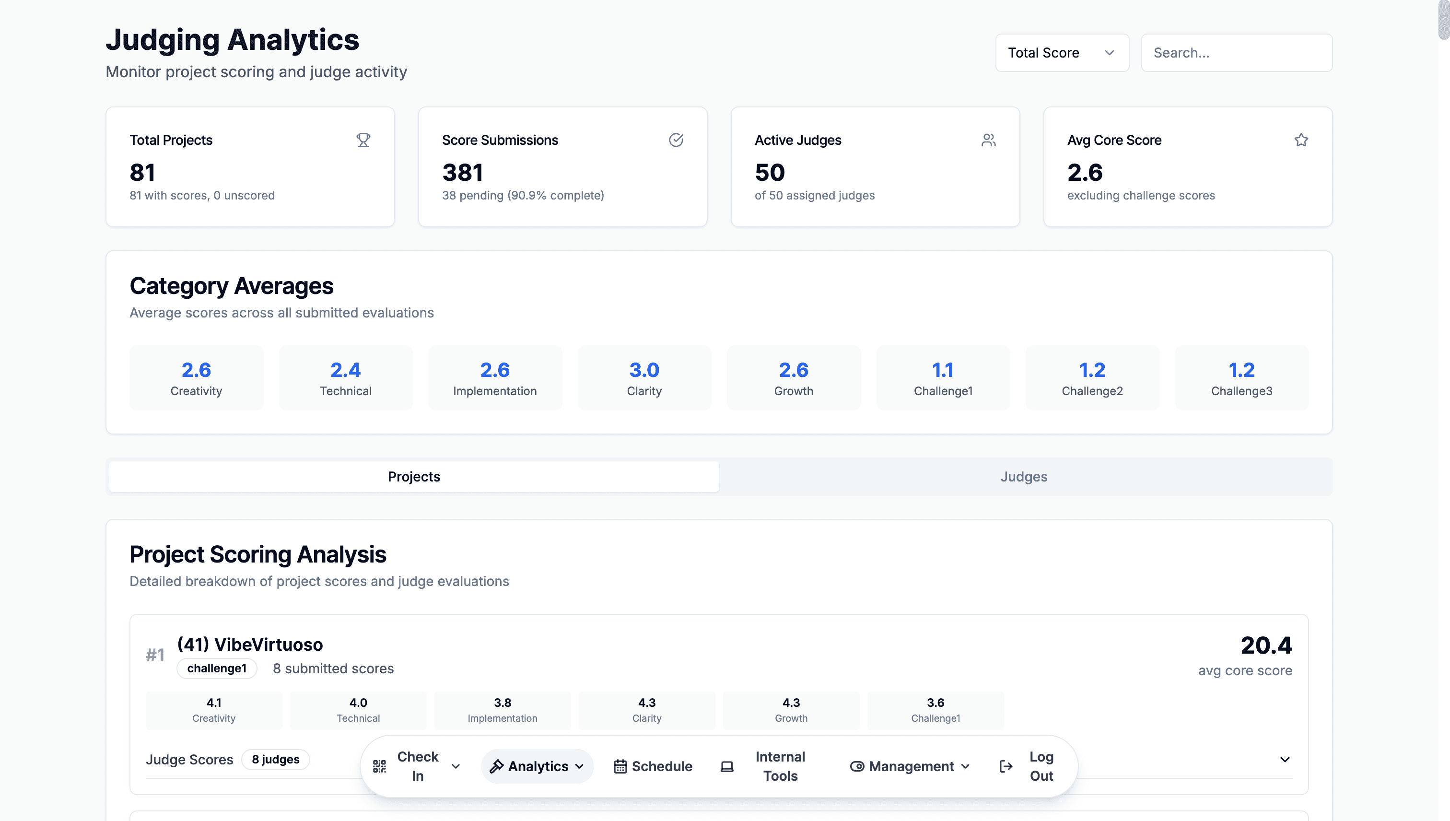Switch to the Judges tab
1450x821 pixels.
click(1024, 477)
